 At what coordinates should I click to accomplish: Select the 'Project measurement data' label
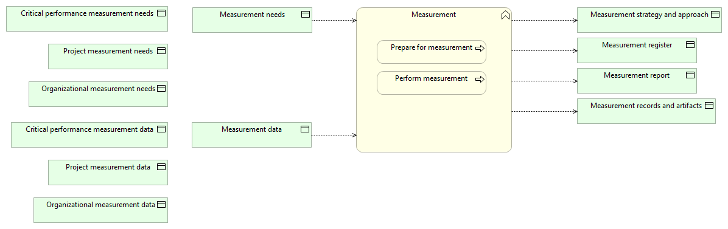coord(108,167)
